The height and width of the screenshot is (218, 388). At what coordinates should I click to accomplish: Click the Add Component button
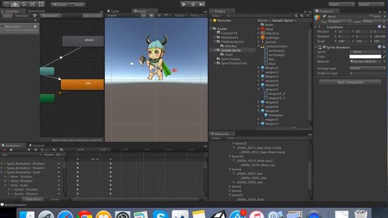350,82
